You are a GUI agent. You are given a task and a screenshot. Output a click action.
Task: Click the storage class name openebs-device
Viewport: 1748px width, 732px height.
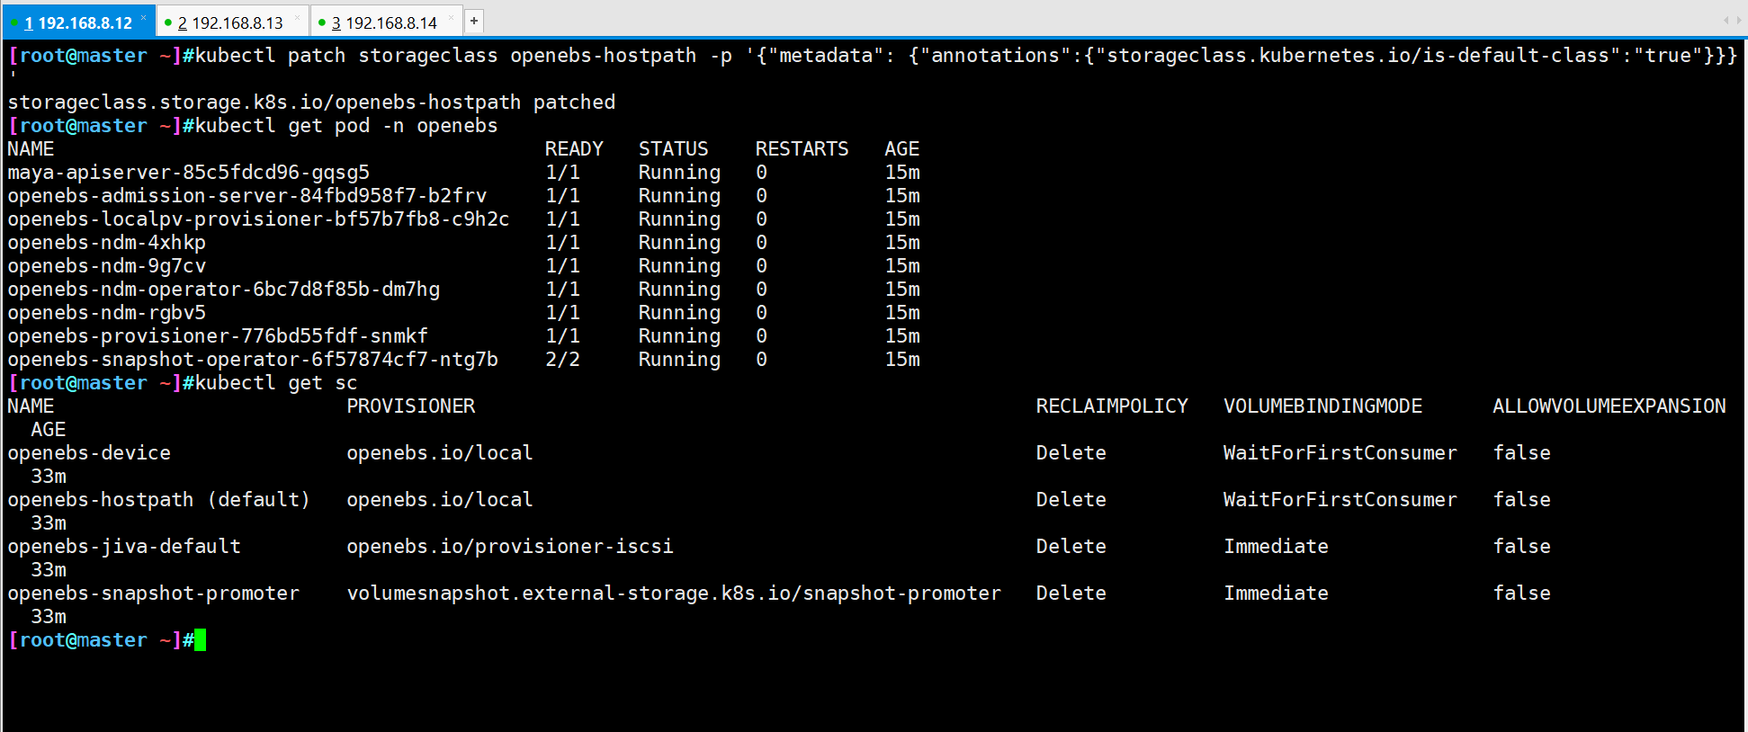(89, 453)
